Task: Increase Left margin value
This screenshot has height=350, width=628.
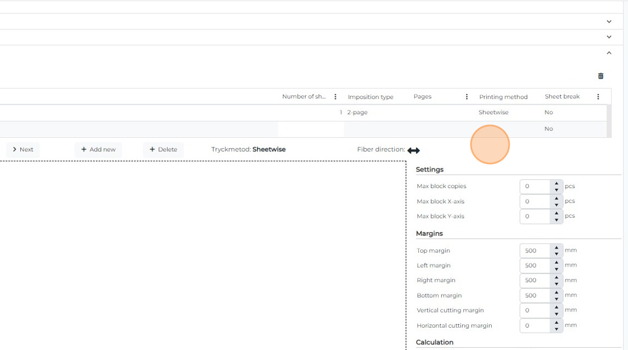Action: tap(556, 262)
